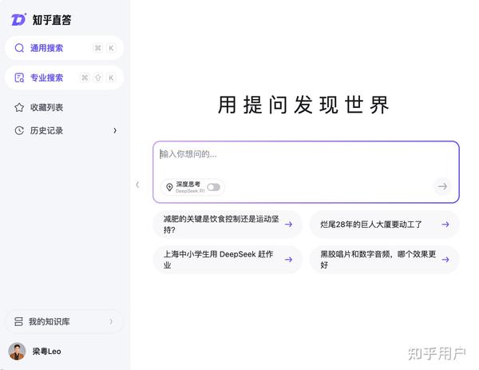
Task: Click the 收藏列表 star icon
Action: pos(19,107)
